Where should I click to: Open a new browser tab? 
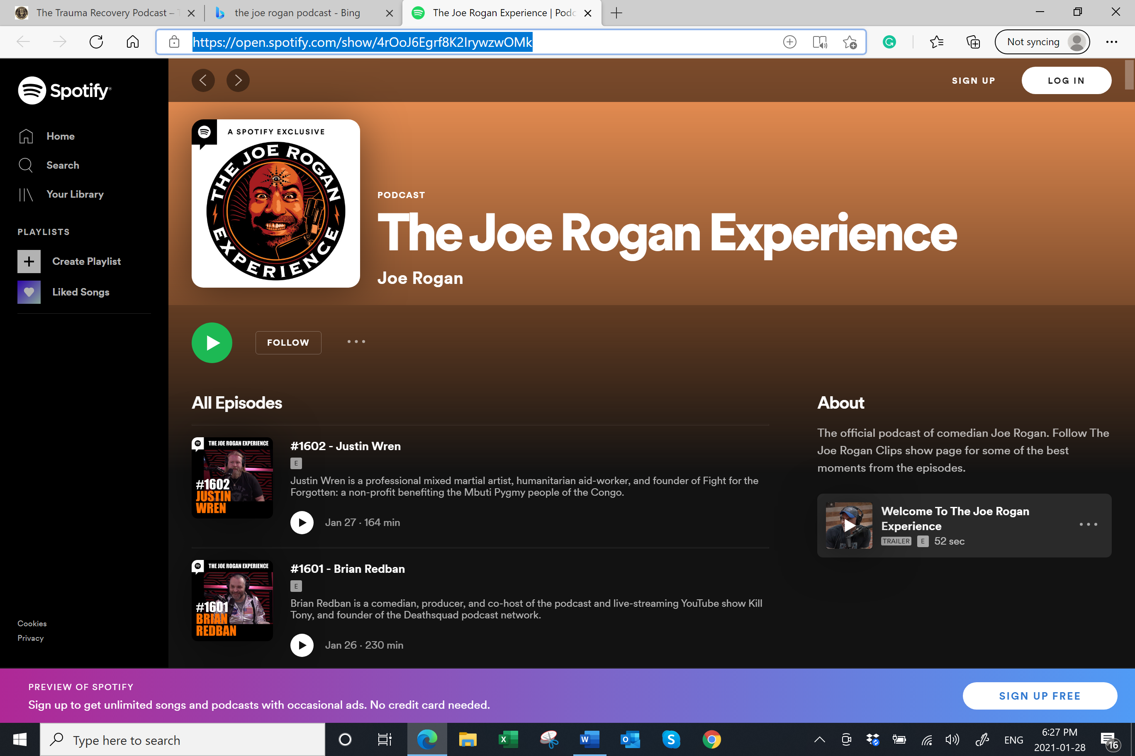(616, 13)
